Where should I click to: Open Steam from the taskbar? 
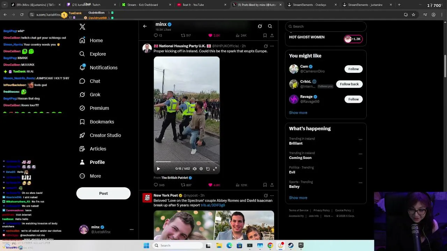point(291,245)
